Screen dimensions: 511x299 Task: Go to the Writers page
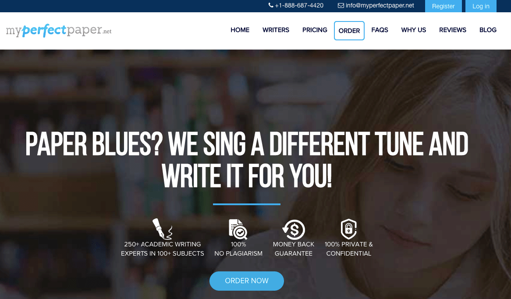[x=276, y=30]
